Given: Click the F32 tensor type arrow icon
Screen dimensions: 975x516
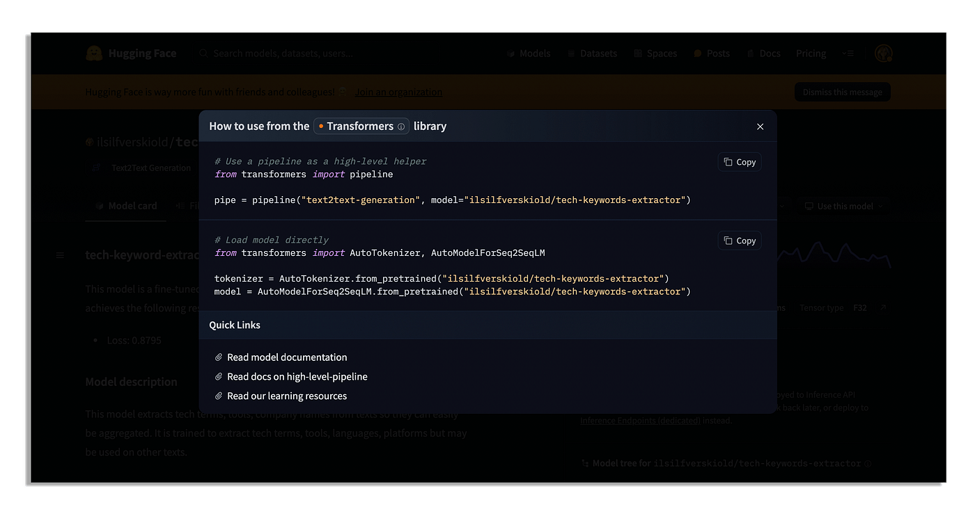Looking at the screenshot, I should pyautogui.click(x=883, y=307).
